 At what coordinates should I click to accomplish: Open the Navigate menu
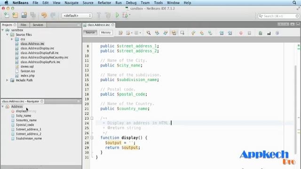pyautogui.click(x=71, y=3)
